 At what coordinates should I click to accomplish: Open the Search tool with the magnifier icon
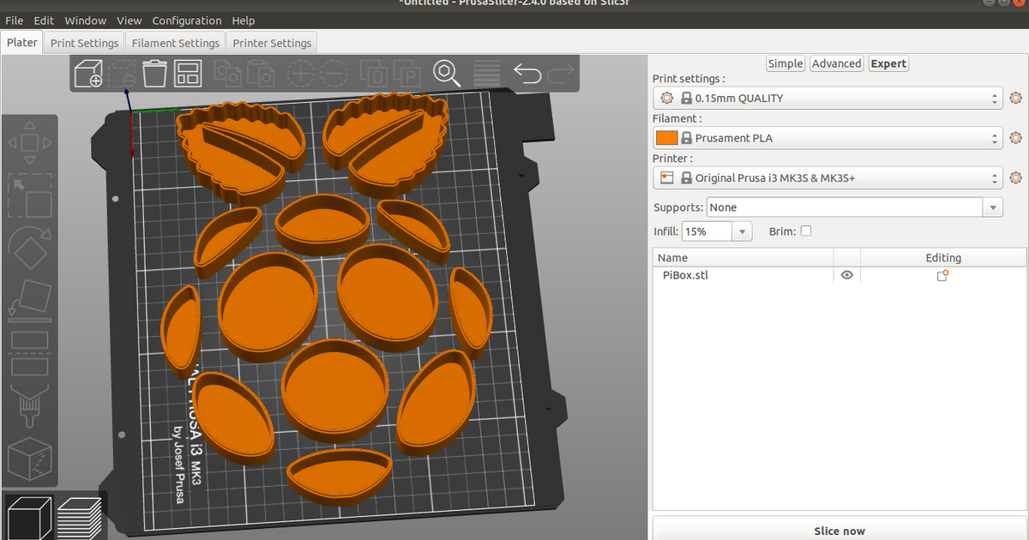click(x=446, y=74)
